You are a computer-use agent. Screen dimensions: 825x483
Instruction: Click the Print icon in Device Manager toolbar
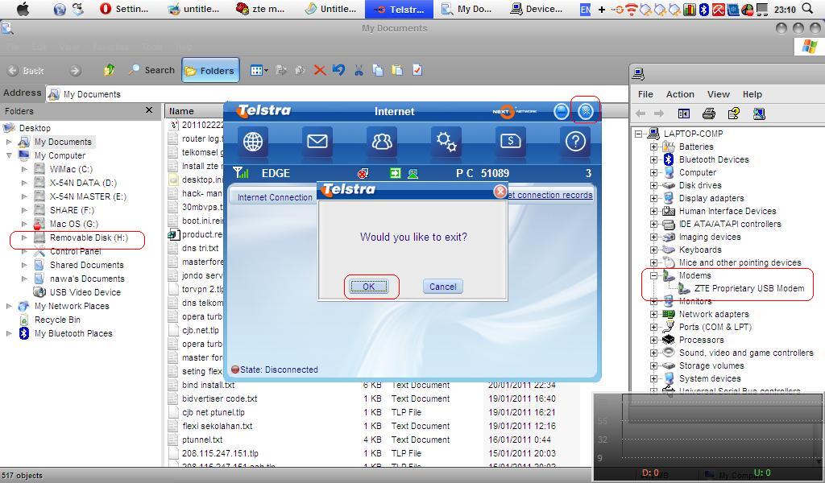coord(709,114)
